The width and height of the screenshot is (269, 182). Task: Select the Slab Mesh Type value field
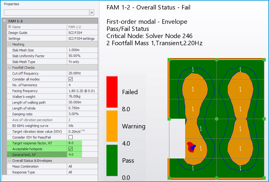pos(82,62)
